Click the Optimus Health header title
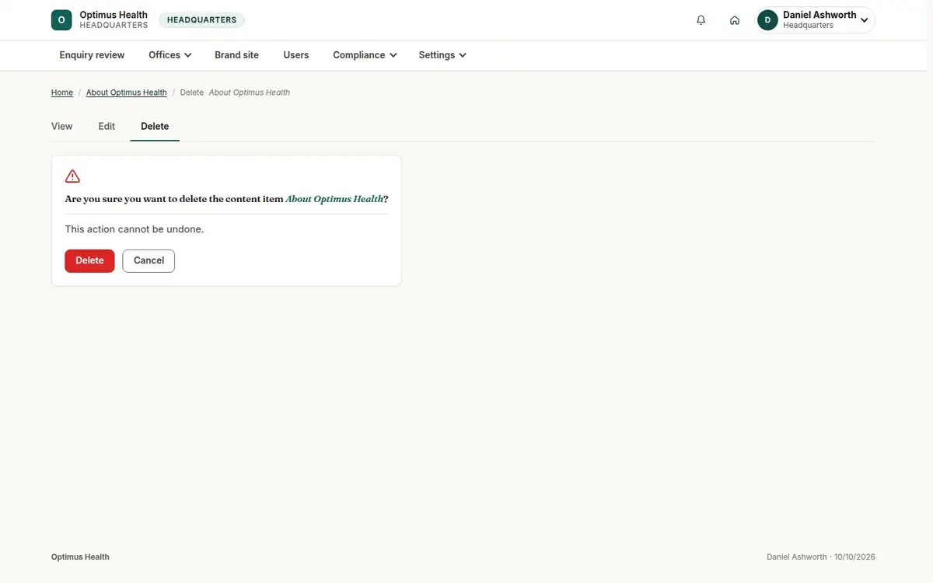Screen dimensions: 933x583 pyautogui.click(x=114, y=15)
